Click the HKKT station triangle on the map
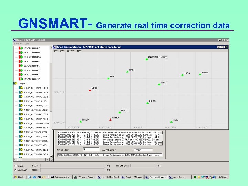Screen dimensions: 248x186 point(127,72)
